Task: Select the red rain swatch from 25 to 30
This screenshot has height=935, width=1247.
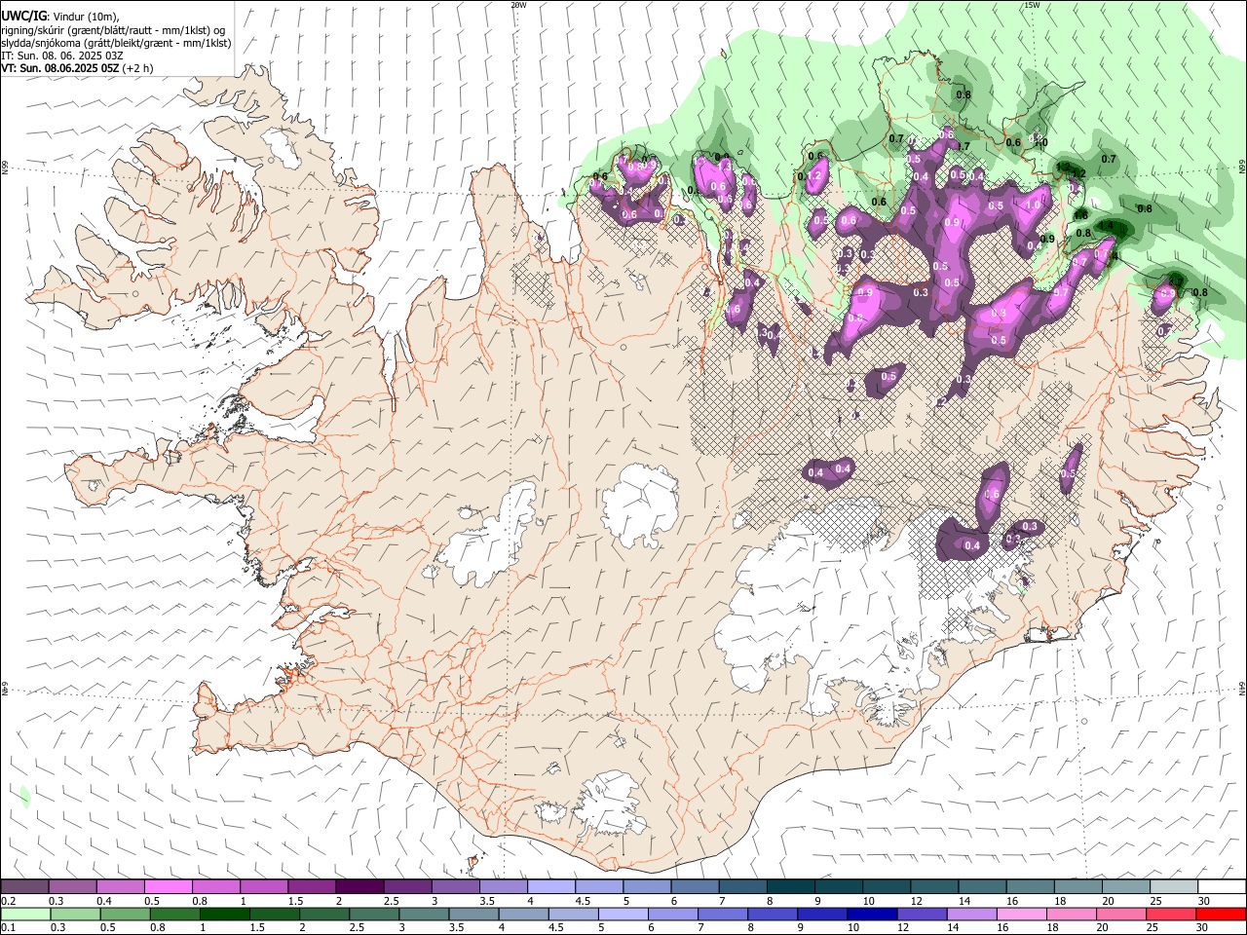Action: 1172,915
